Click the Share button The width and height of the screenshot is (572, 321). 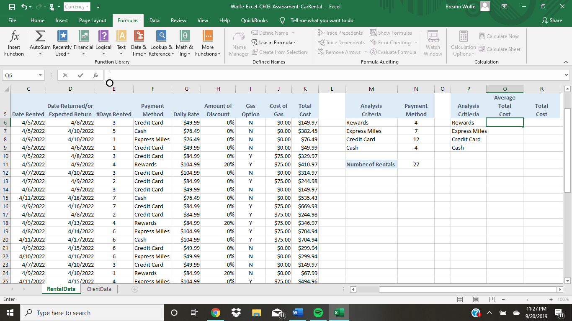[x=552, y=20]
